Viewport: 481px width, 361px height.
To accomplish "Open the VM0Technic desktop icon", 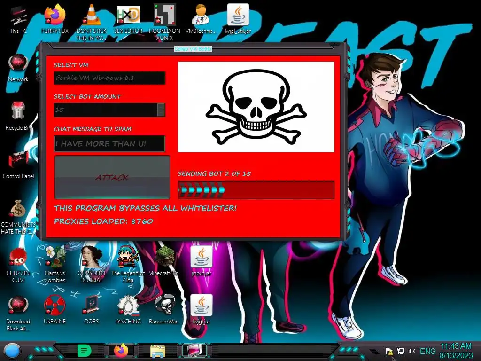I will pos(201,20).
